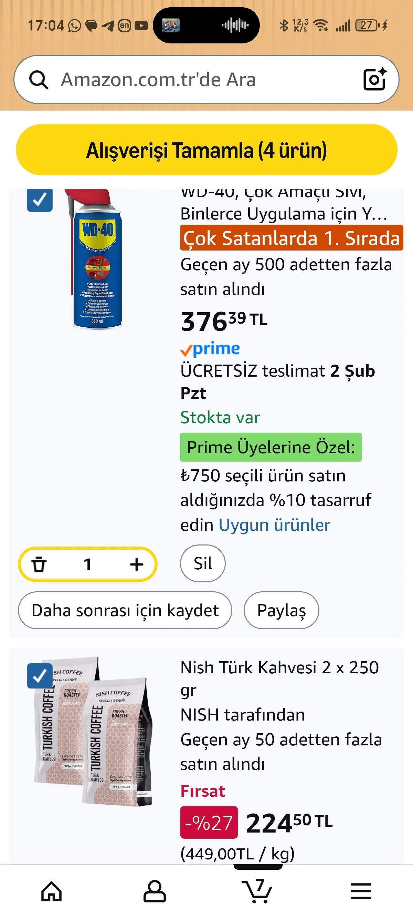Uncheck the WD-40 item checkbox
This screenshot has width=413, height=918.
coord(40,200)
